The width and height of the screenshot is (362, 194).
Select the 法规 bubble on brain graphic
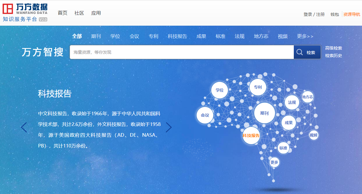click(x=292, y=102)
